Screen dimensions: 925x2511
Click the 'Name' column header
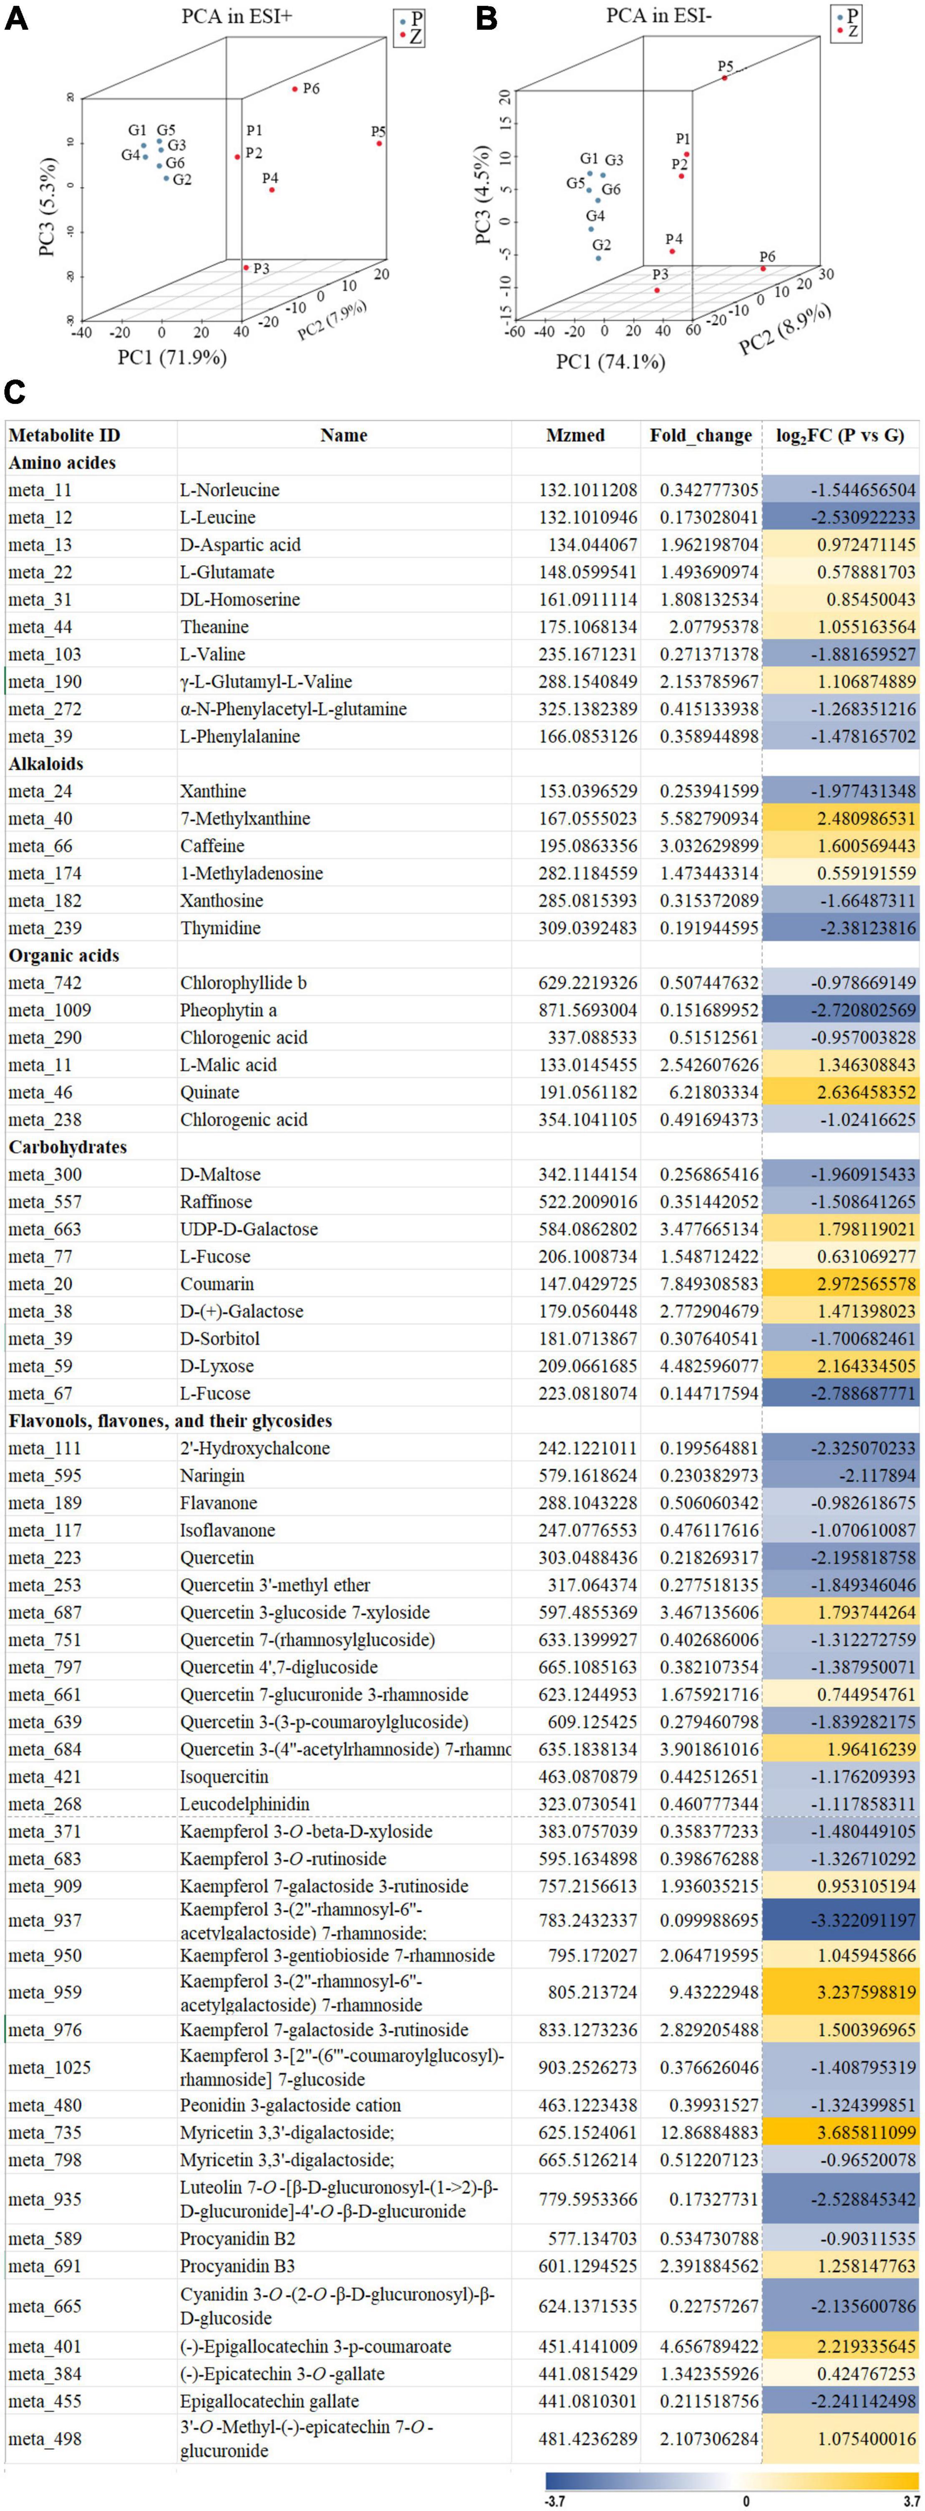(x=344, y=436)
